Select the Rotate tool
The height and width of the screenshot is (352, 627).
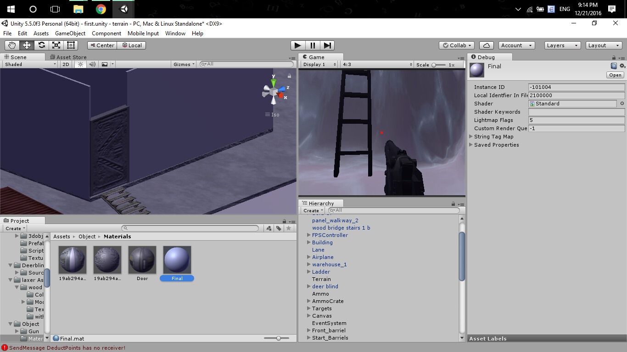41,45
